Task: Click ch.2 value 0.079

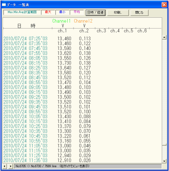Action: (x=85, y=126)
